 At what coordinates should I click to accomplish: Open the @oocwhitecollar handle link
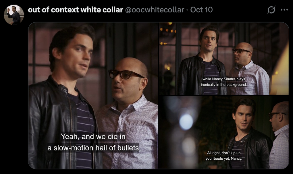coord(155,10)
